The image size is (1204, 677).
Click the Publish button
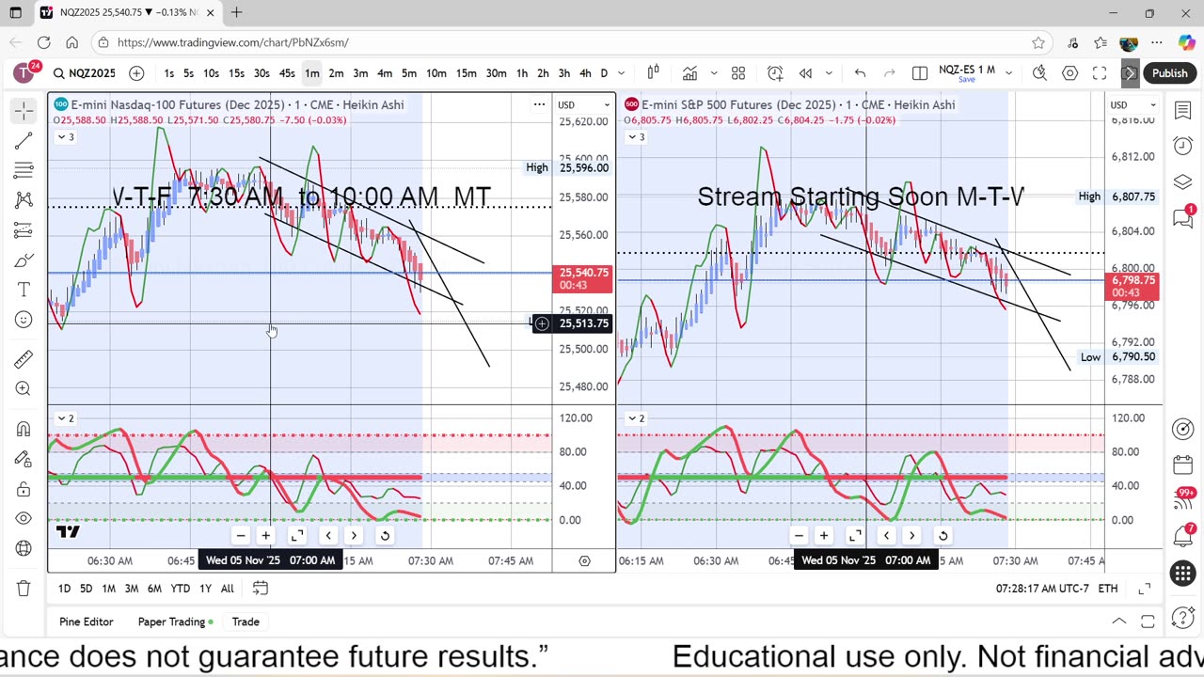(x=1169, y=73)
